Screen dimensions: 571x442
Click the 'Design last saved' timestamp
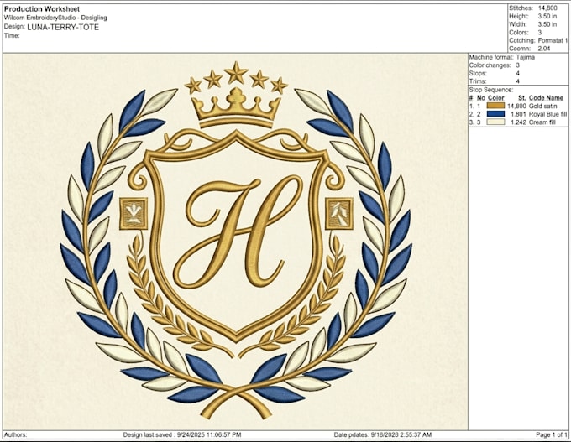coord(182,434)
